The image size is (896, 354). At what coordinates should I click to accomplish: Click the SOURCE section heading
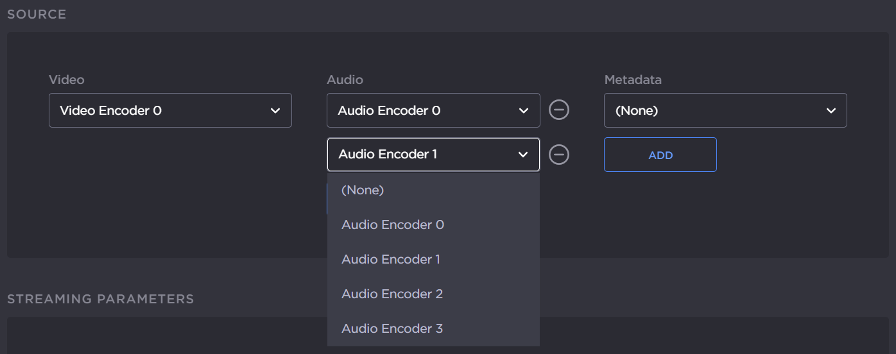coord(37,14)
